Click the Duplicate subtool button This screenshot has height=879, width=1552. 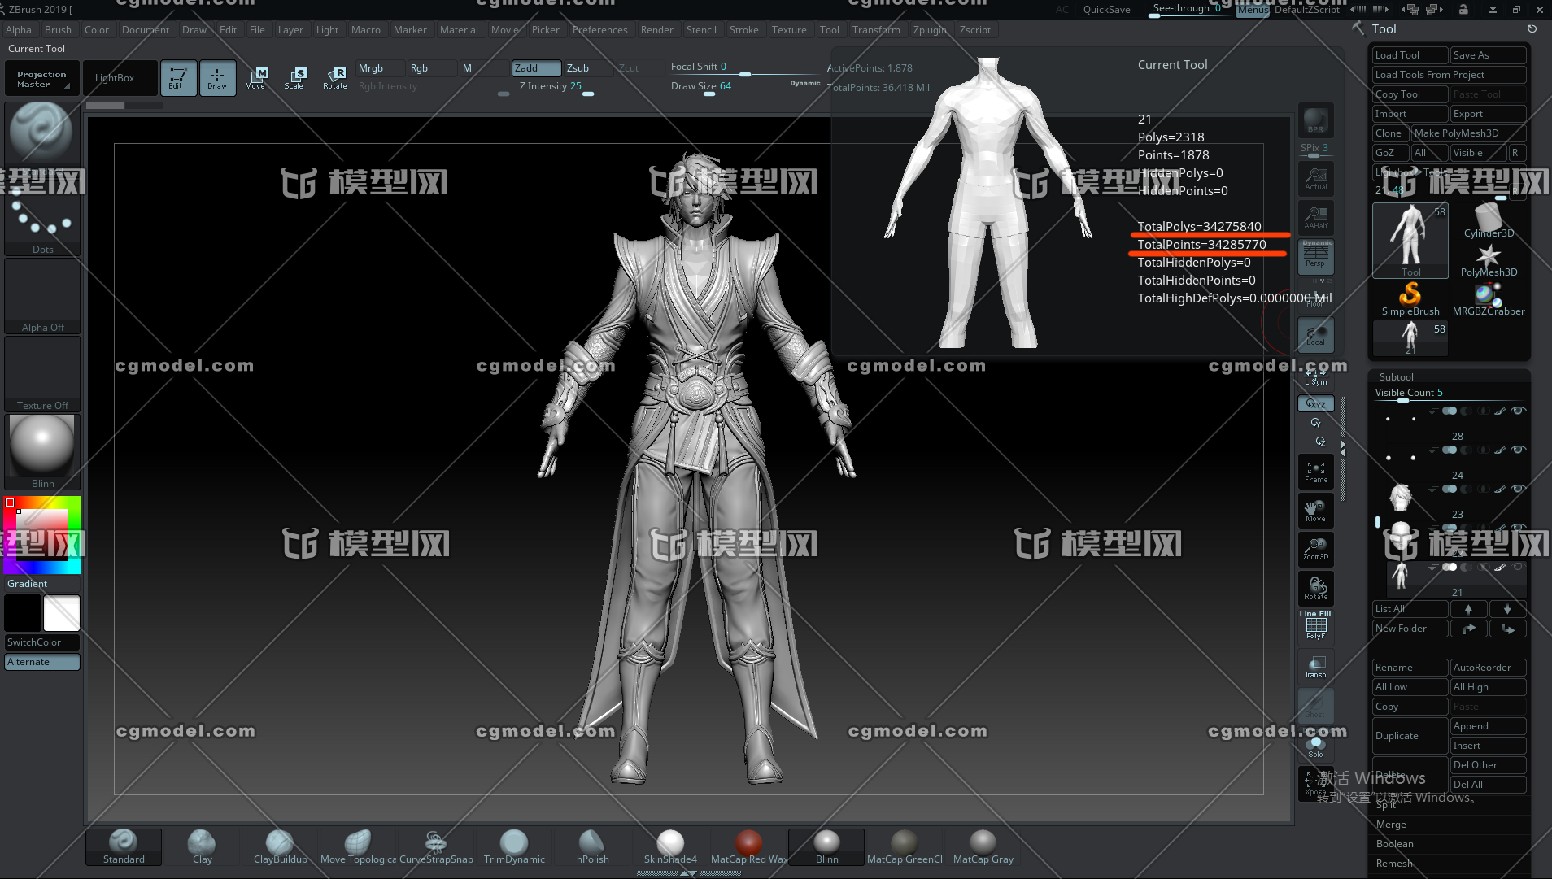click(1410, 736)
